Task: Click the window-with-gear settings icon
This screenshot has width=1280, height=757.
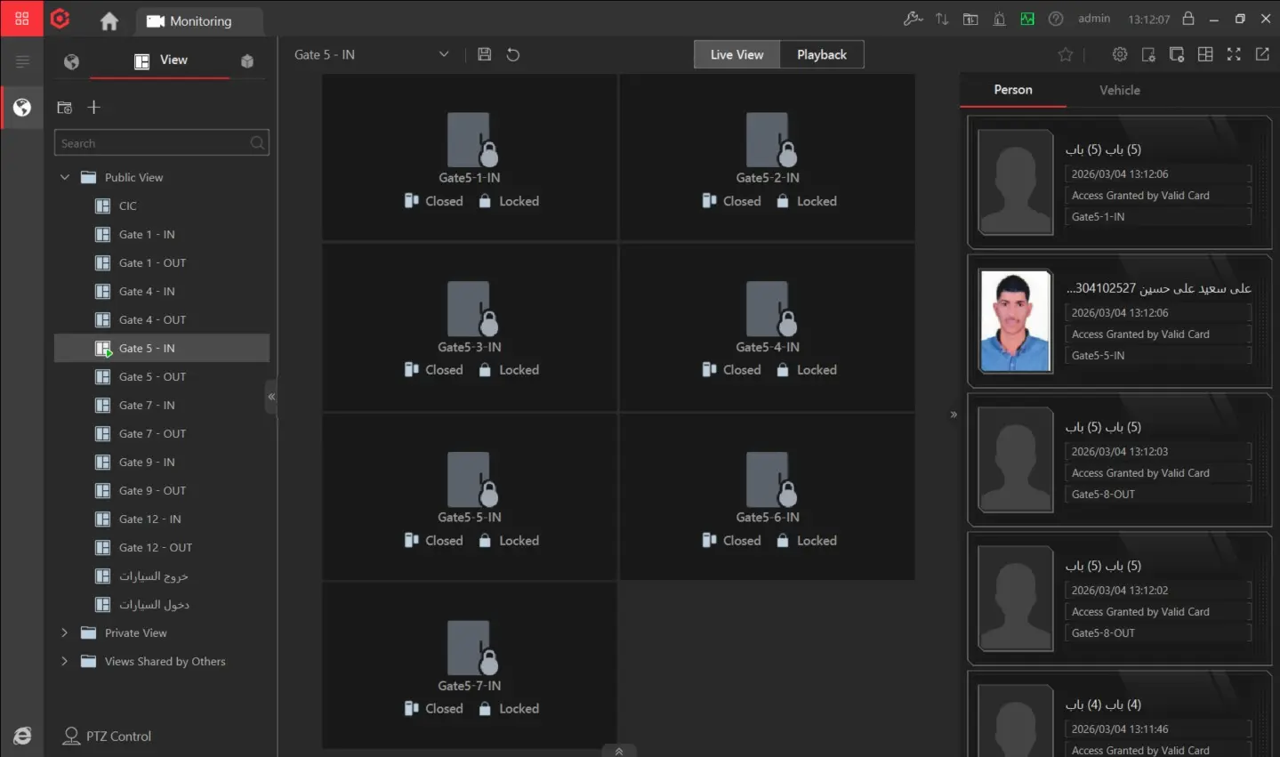Action: 1148,54
